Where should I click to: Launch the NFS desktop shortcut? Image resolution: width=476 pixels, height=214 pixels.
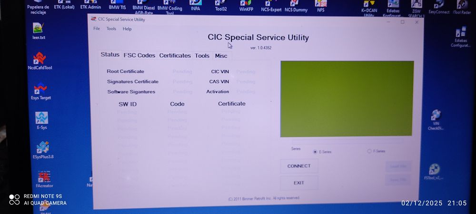click(x=321, y=6)
